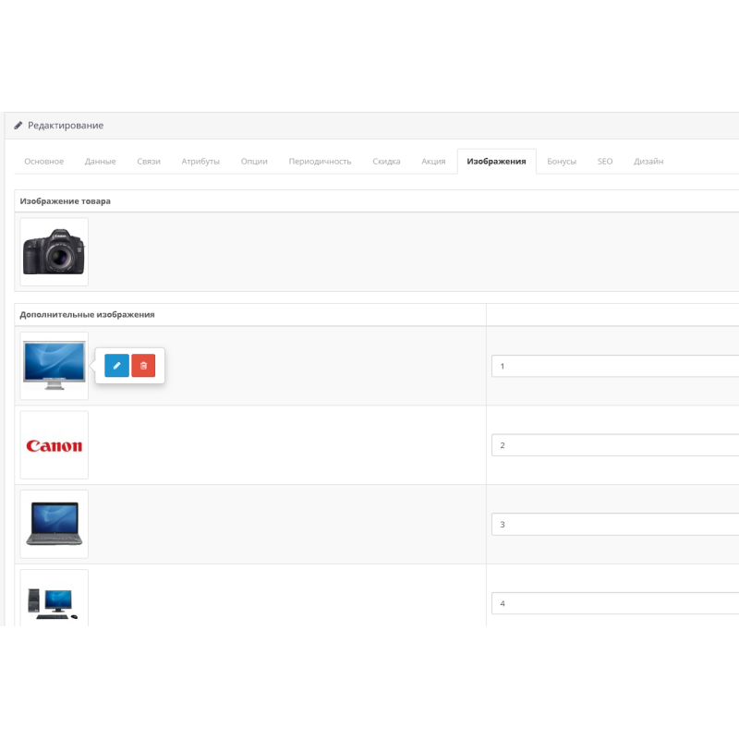Switch to the Скидка tab

point(386,162)
